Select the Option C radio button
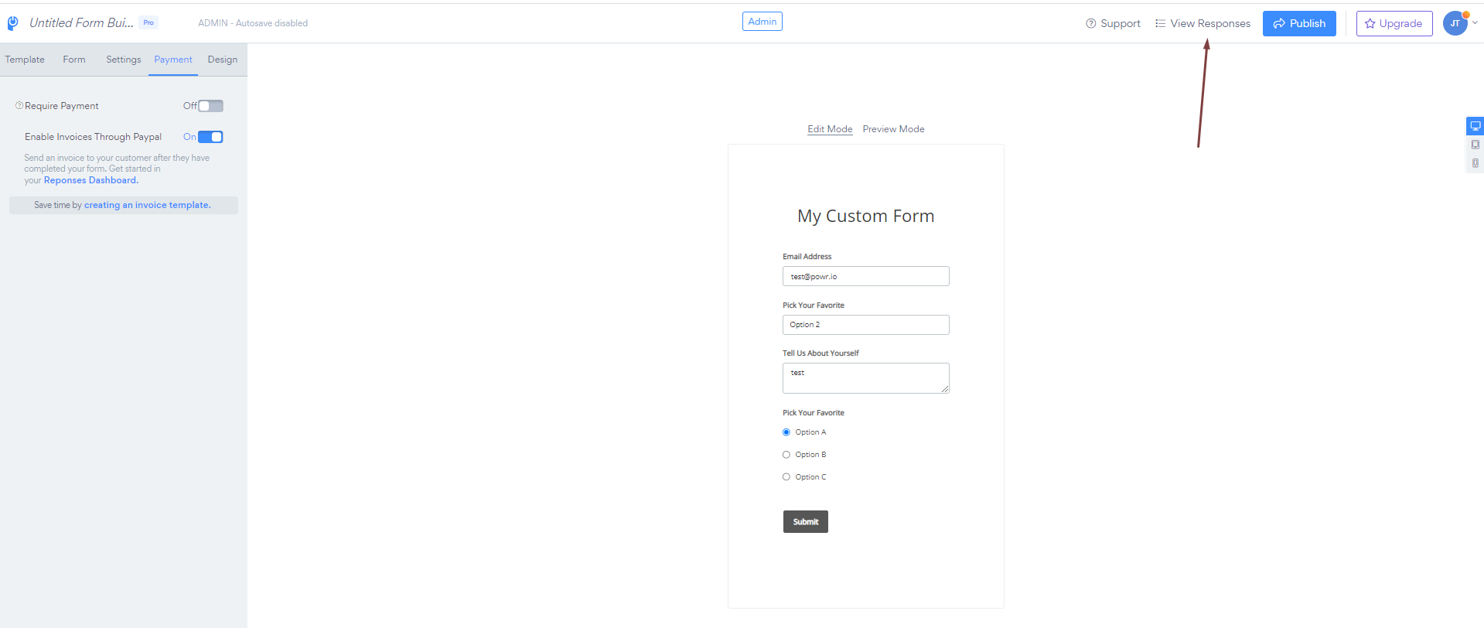 (786, 477)
